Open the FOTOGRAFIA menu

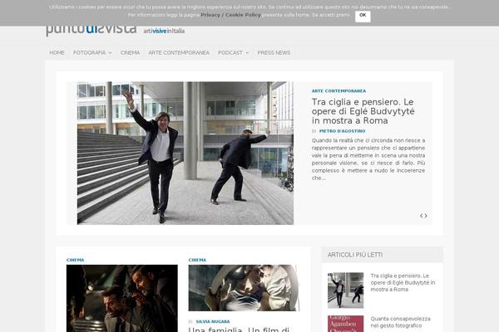point(90,53)
